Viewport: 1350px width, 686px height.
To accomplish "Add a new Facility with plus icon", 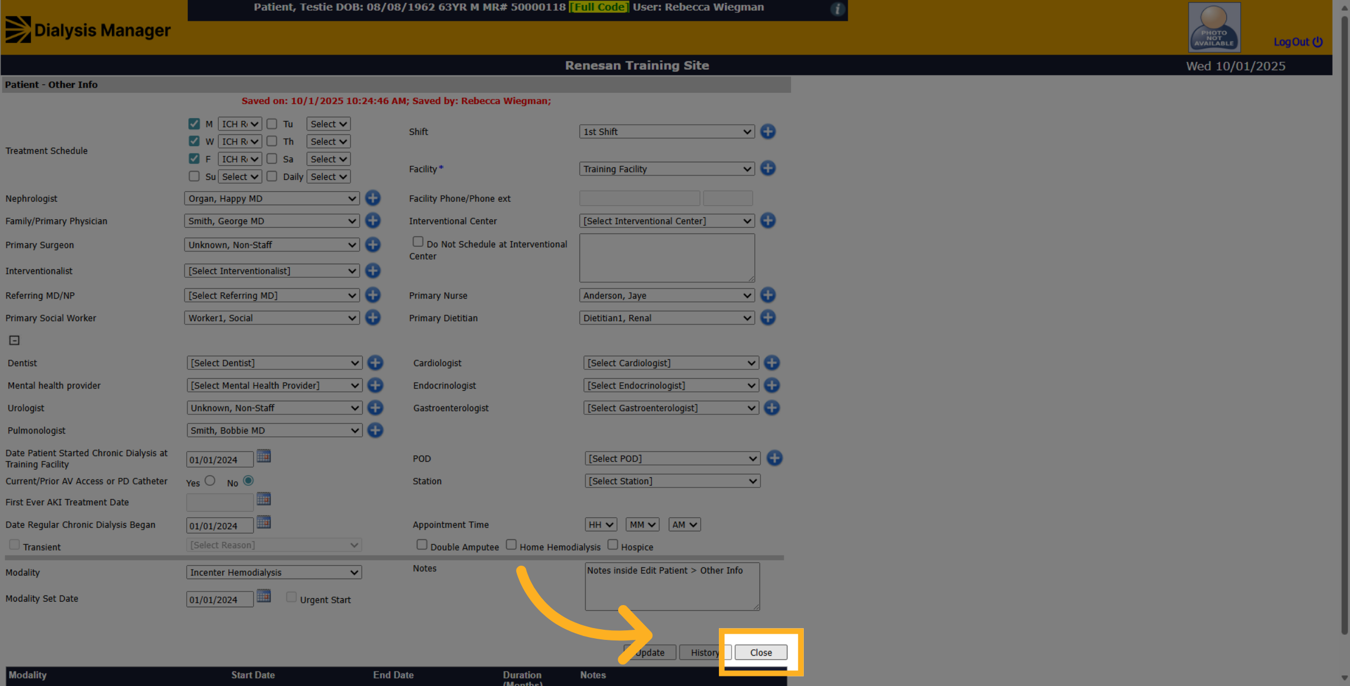I will (x=768, y=168).
